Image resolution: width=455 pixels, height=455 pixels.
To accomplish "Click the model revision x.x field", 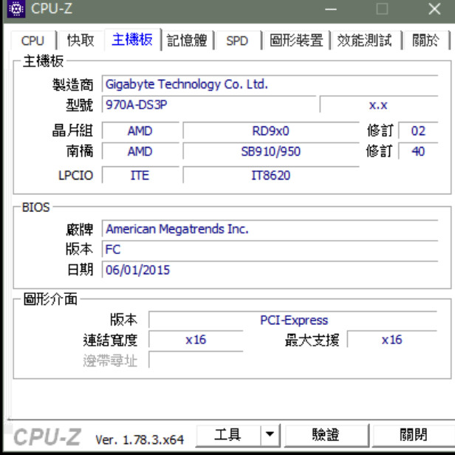I will (x=379, y=104).
